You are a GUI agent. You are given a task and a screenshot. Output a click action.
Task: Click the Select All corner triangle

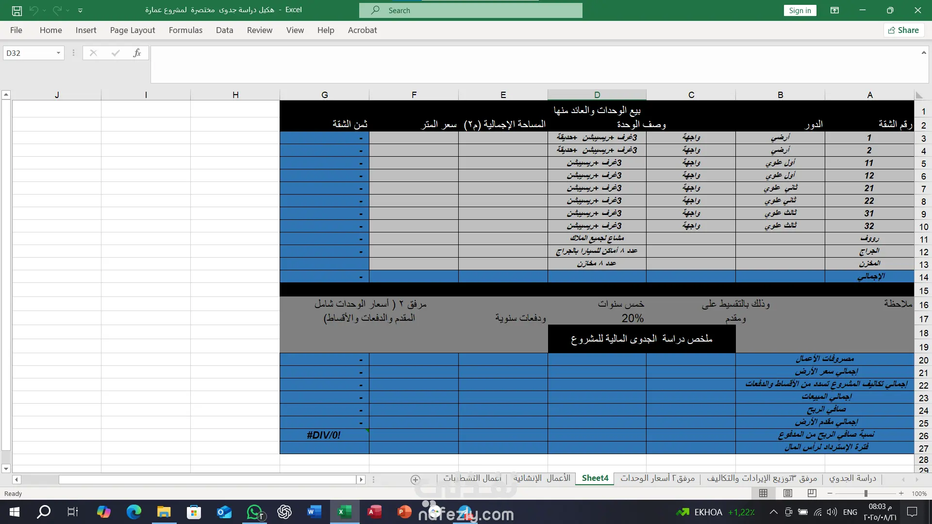919,95
